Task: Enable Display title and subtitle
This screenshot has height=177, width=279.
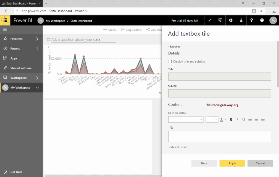Action: [170, 61]
